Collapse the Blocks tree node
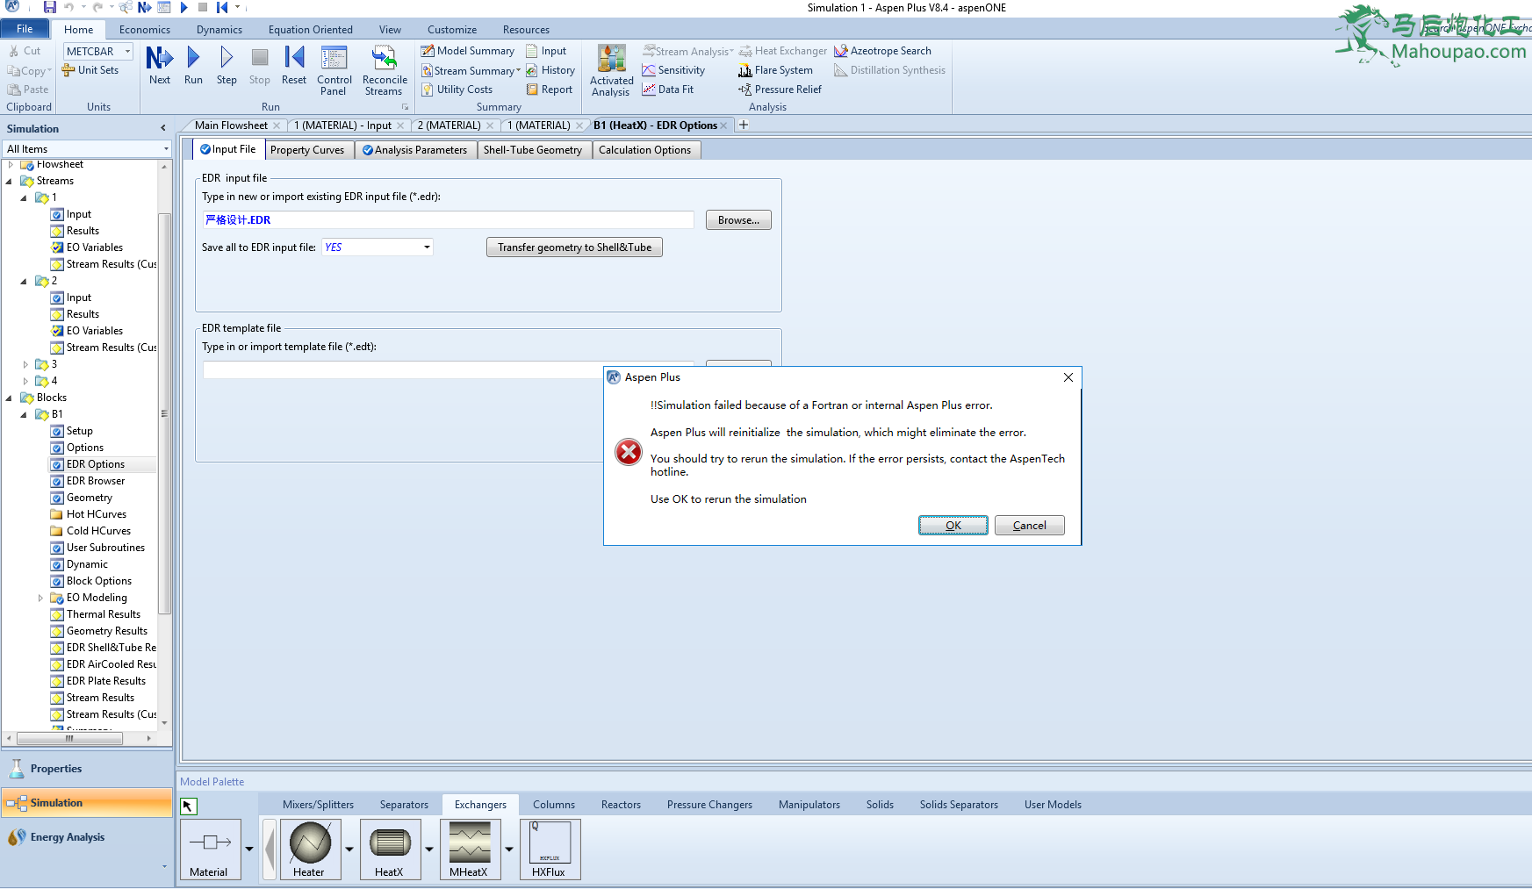Screen dimensions: 1532x889 10,398
